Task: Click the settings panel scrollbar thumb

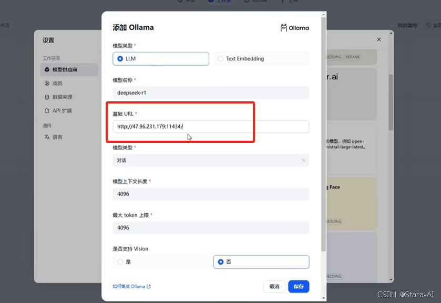Action: coord(391,102)
